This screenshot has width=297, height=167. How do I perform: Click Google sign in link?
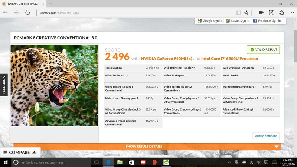(210, 21)
